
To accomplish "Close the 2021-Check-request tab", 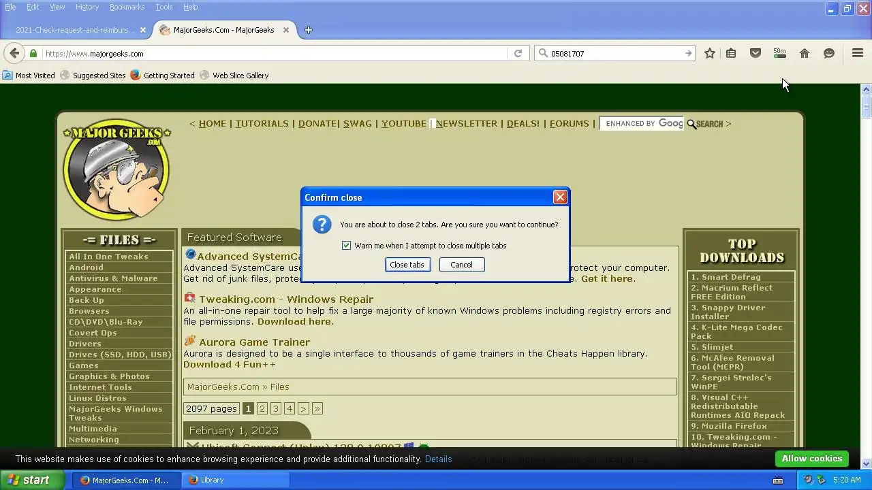I will [x=143, y=30].
